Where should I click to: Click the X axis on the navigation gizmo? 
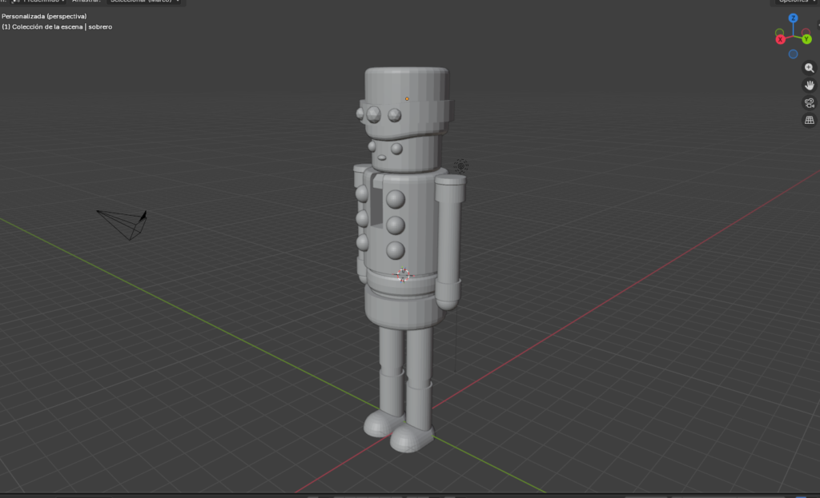780,40
